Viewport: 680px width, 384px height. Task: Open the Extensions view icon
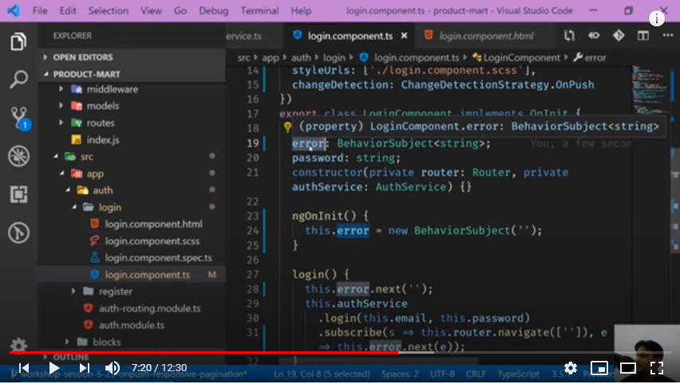coord(18,194)
